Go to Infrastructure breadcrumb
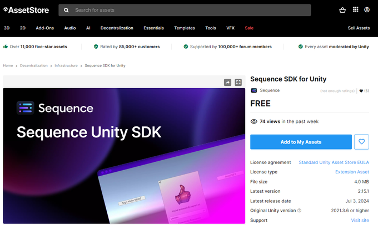The height and width of the screenshot is (225, 378). coord(66,65)
